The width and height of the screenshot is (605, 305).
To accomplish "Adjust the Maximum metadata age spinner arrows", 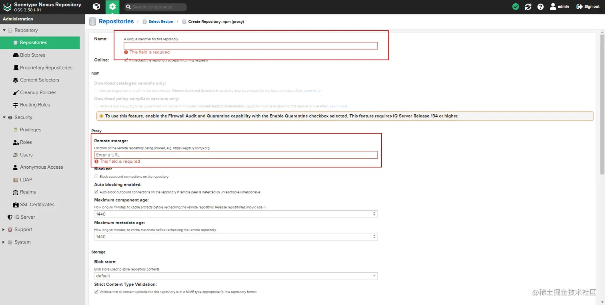I will [375, 237].
